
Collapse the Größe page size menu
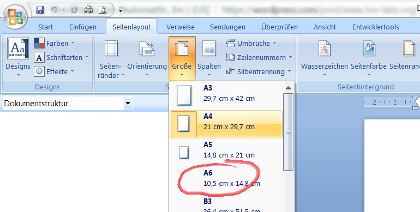pos(182,58)
